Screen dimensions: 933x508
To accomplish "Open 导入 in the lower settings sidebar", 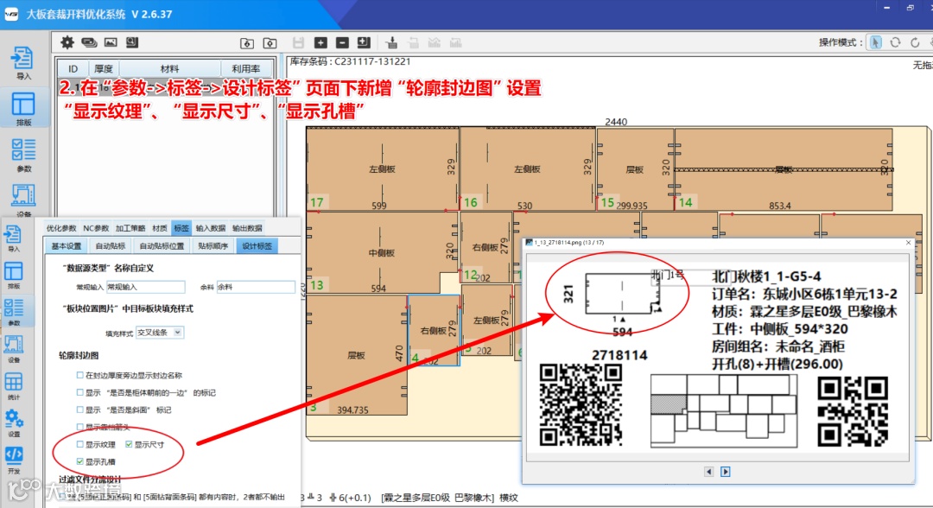I will 14,239.
